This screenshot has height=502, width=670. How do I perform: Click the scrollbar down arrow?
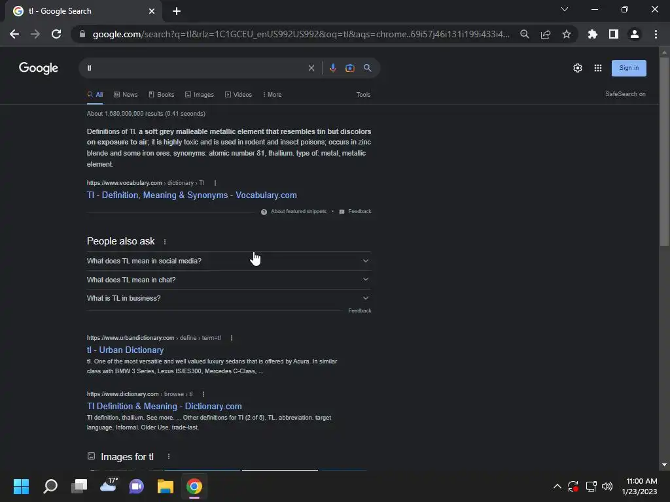point(664,465)
